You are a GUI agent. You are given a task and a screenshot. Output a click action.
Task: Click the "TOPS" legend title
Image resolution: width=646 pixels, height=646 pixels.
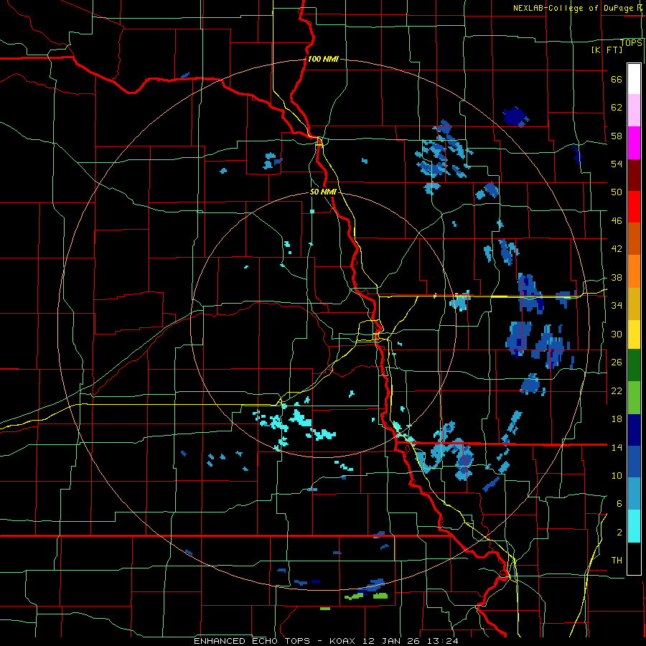pyautogui.click(x=631, y=42)
